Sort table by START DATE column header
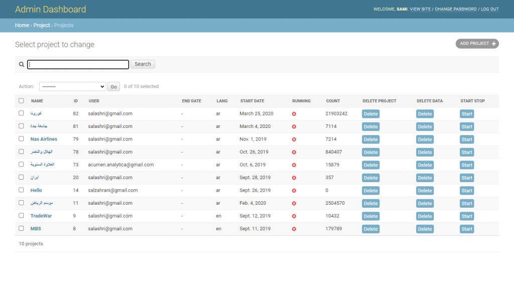The width and height of the screenshot is (514, 289). (x=252, y=101)
